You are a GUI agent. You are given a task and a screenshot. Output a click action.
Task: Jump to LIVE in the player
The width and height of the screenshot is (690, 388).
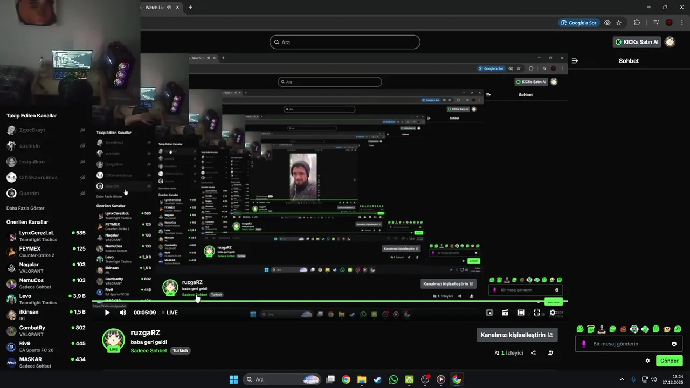click(x=169, y=313)
